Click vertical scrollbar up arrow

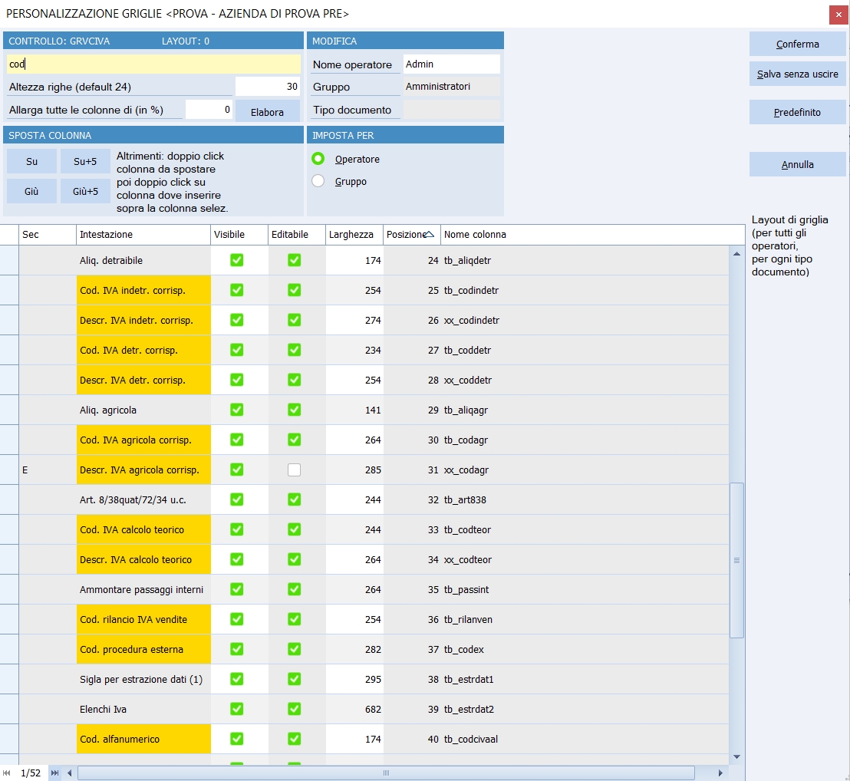coord(736,254)
